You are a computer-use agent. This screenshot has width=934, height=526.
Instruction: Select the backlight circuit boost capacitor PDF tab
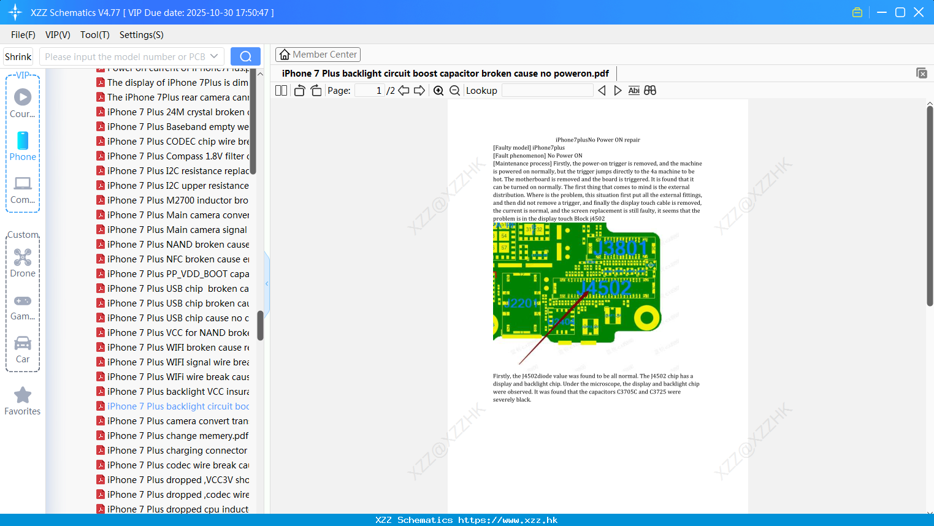point(445,74)
